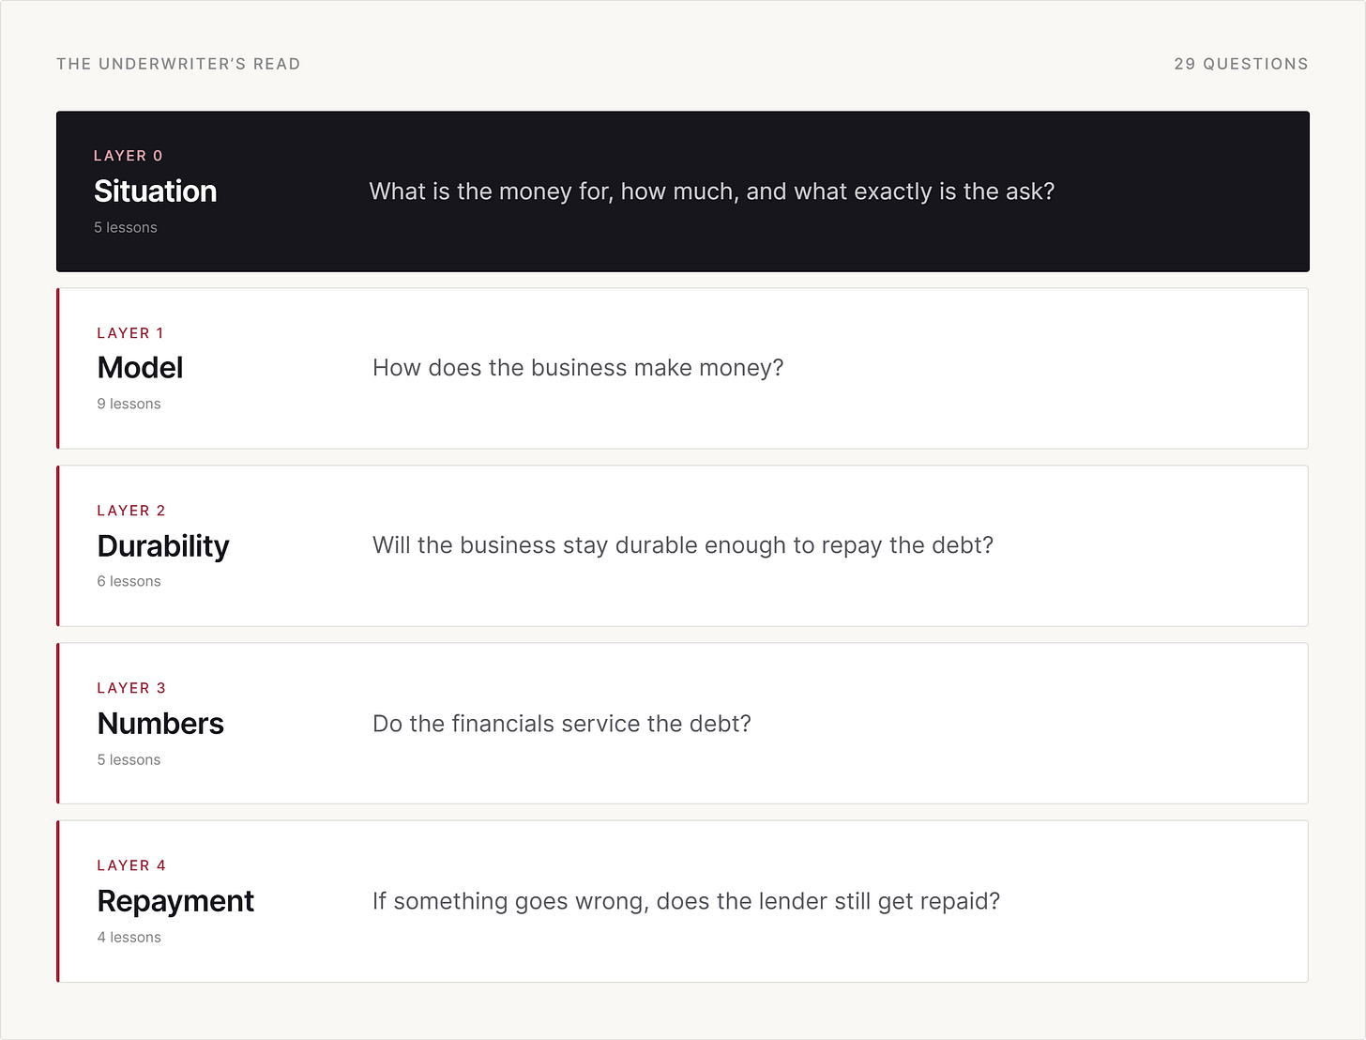1366x1040 pixels.
Task: Click '5 lessons' under Situation
Action: pos(126,227)
